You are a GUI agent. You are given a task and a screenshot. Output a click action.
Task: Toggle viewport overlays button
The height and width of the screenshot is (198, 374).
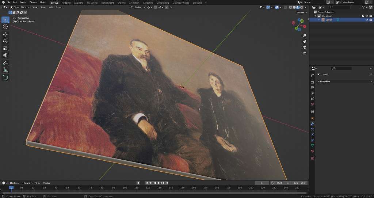coord(277,7)
